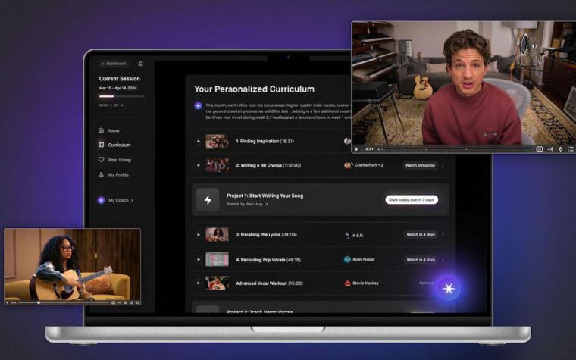This screenshot has height=360, width=576.
Task: Expand chevron on Project 1 row
Action: 443,199
